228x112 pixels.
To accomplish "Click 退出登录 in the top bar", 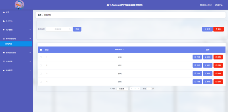I will coord(219,5).
